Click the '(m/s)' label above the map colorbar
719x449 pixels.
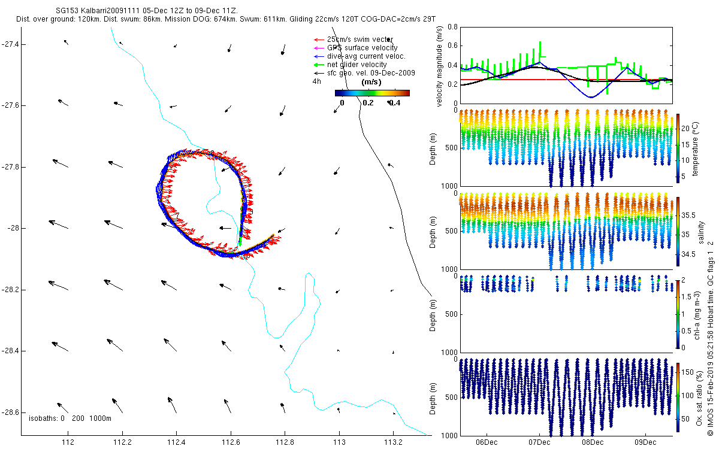[371, 81]
